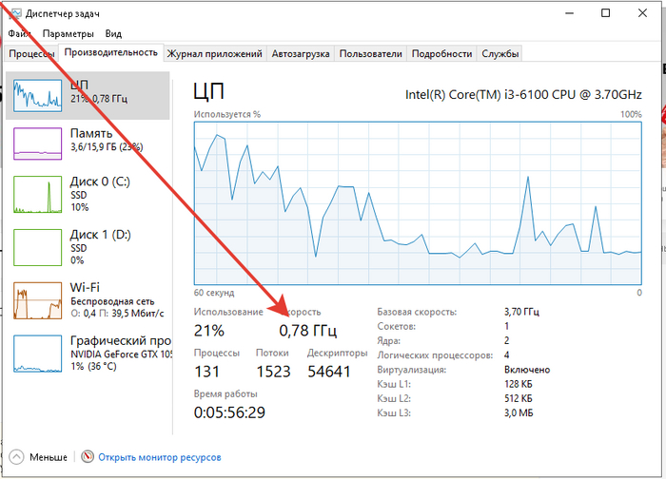
Task: Select the Память usage thumbnail
Action: click(x=37, y=144)
